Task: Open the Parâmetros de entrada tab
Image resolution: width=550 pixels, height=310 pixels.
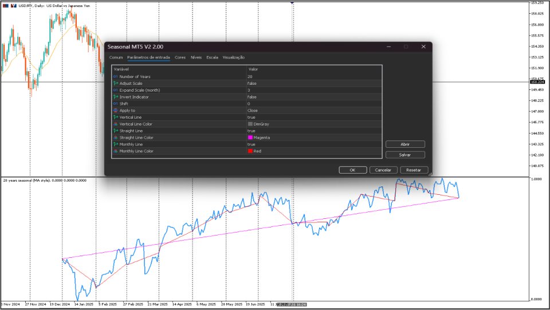Action: [x=148, y=57]
